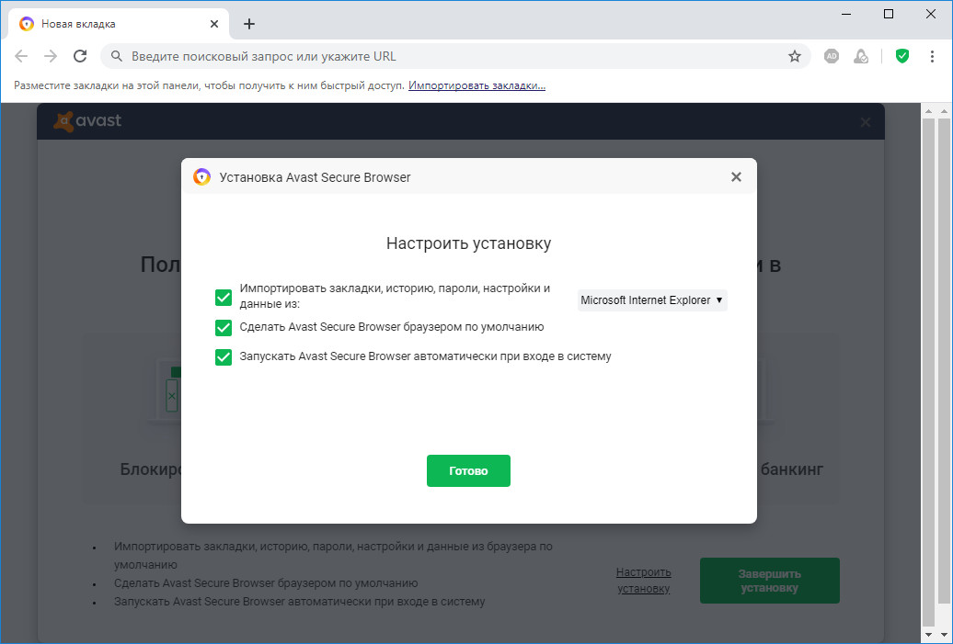The width and height of the screenshot is (953, 644).
Task: Click the Настроить установку dialog heading
Action: (468, 243)
